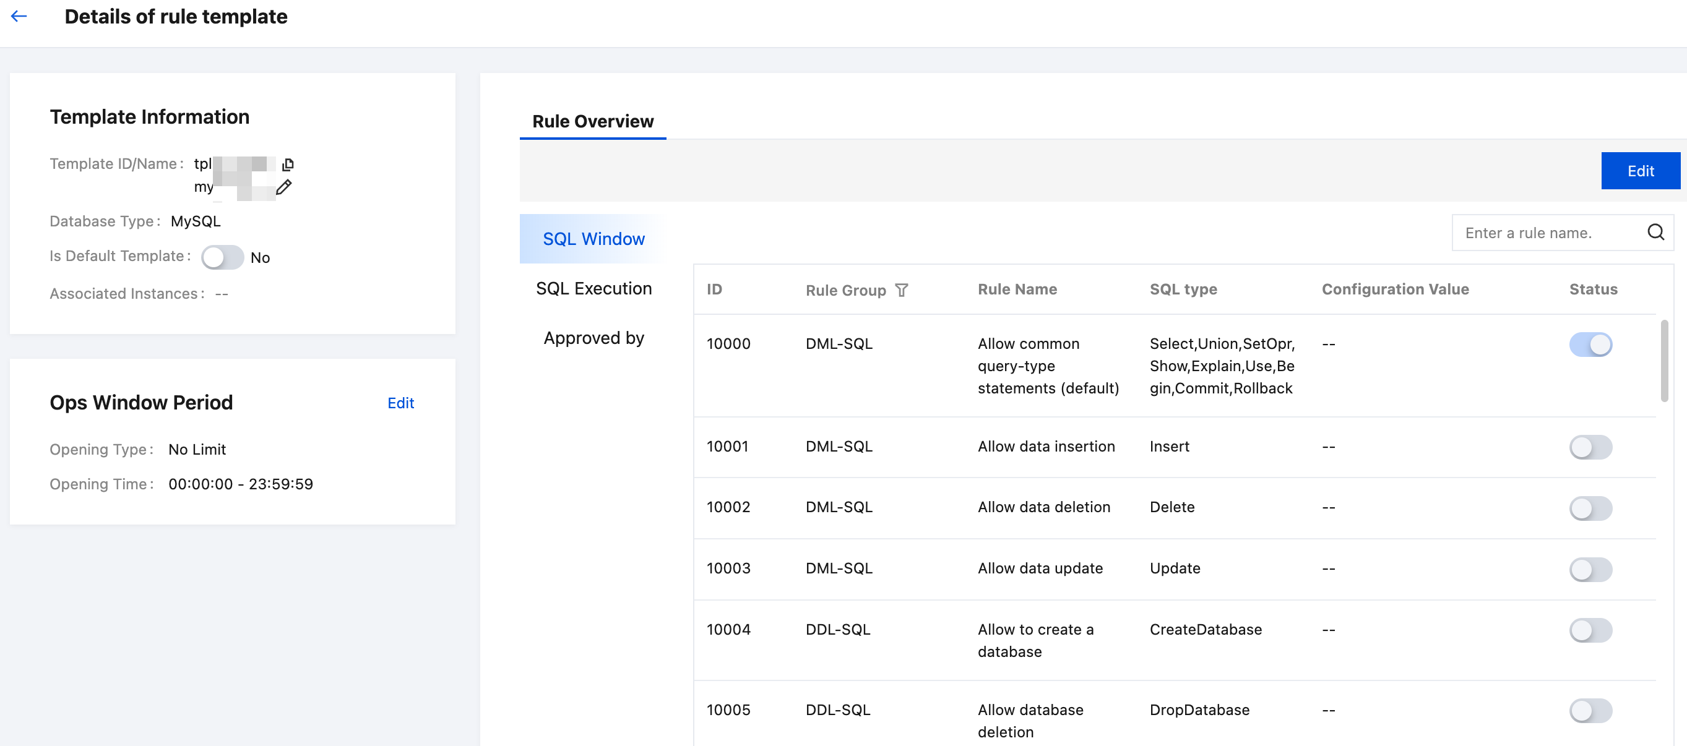
Task: Enable Allow database deletion rule switch
Action: [1590, 710]
